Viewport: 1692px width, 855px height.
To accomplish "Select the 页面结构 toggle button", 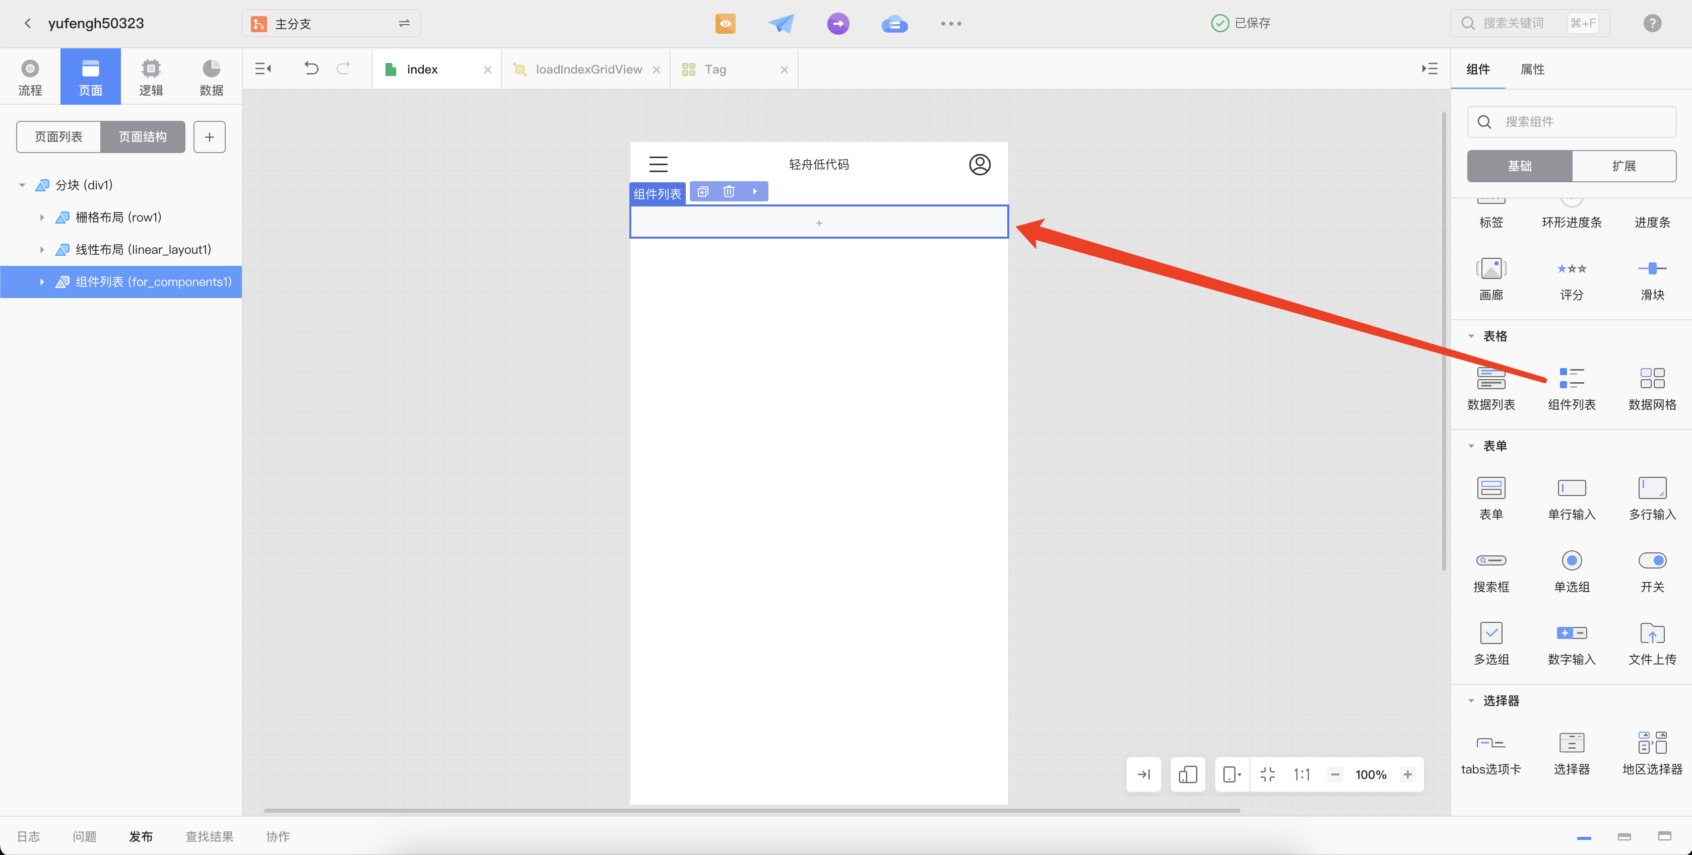I will 143,136.
